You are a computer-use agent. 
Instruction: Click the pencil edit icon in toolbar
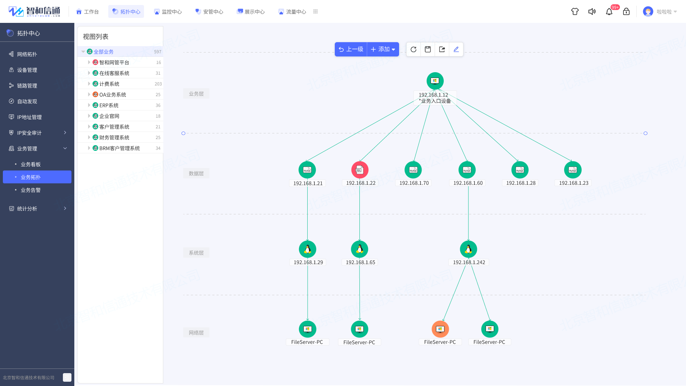[x=456, y=49]
